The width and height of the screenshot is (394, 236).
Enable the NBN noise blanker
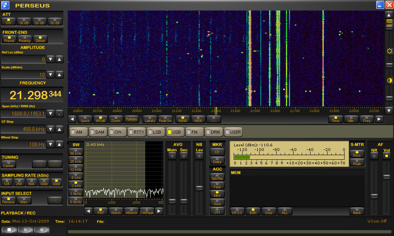198,119
